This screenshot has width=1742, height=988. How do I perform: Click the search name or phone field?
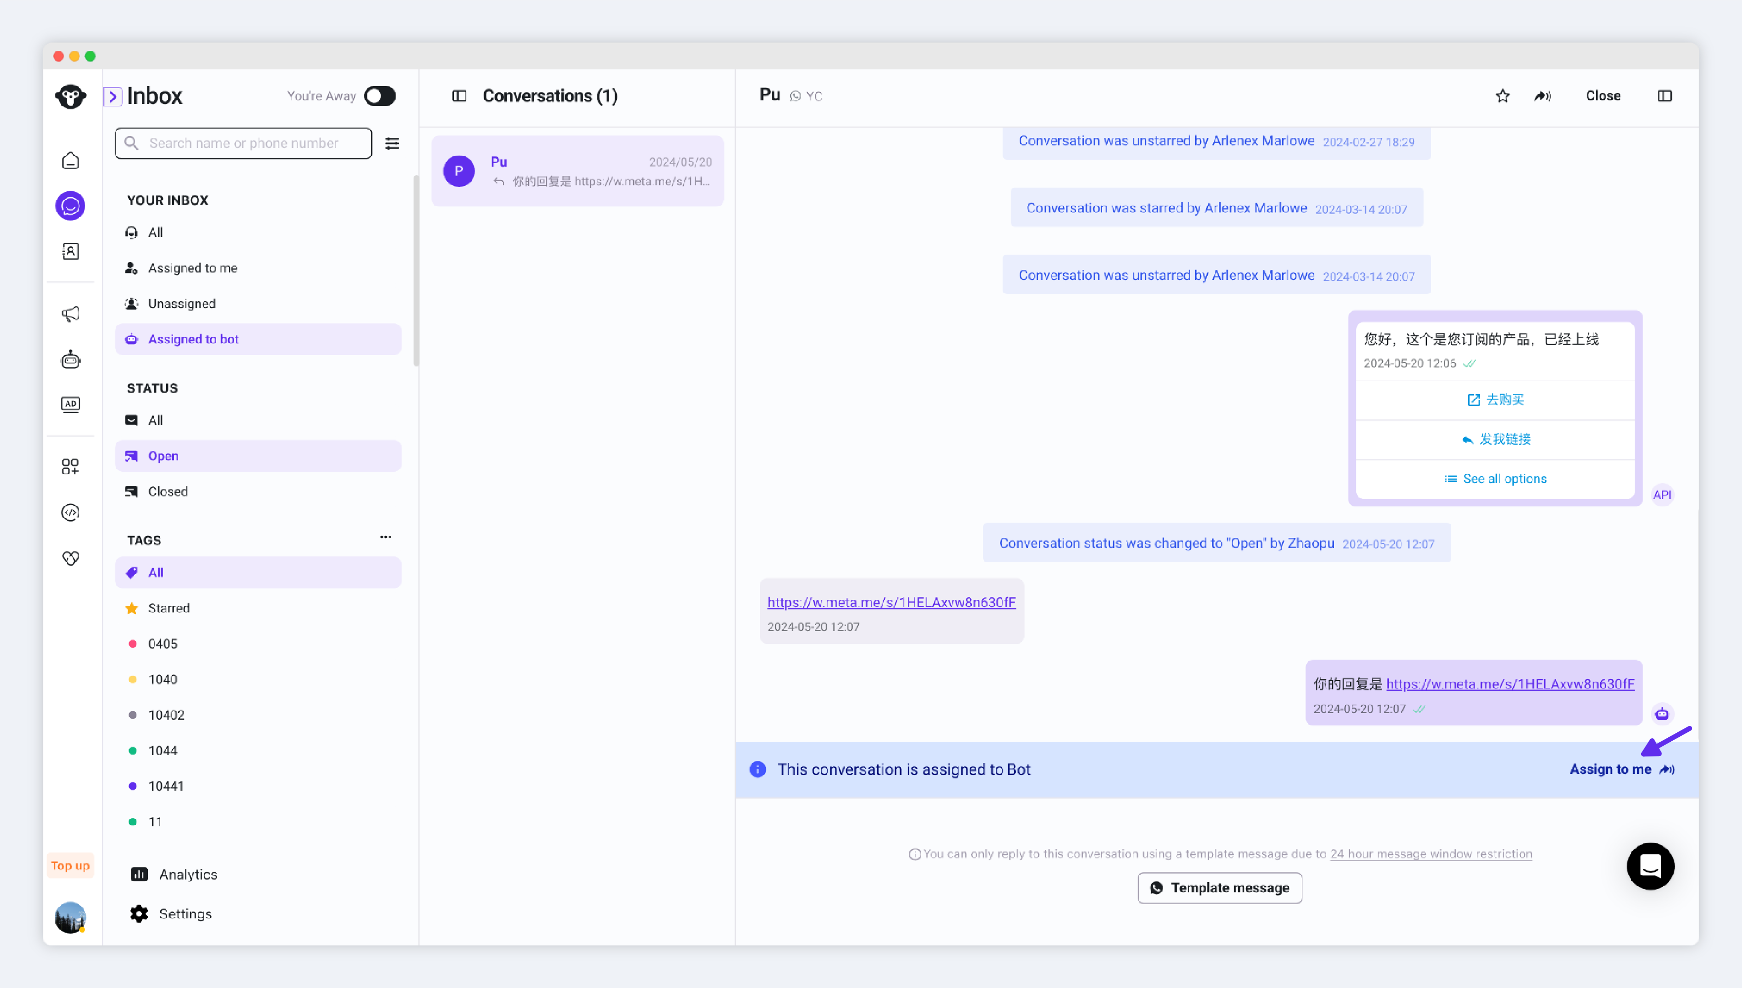coord(244,143)
